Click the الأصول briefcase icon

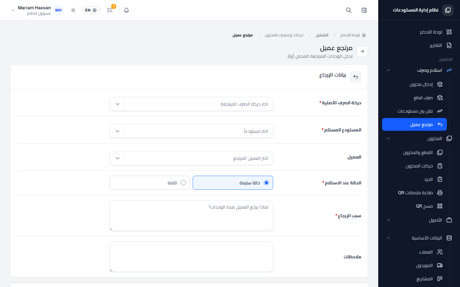click(x=449, y=220)
